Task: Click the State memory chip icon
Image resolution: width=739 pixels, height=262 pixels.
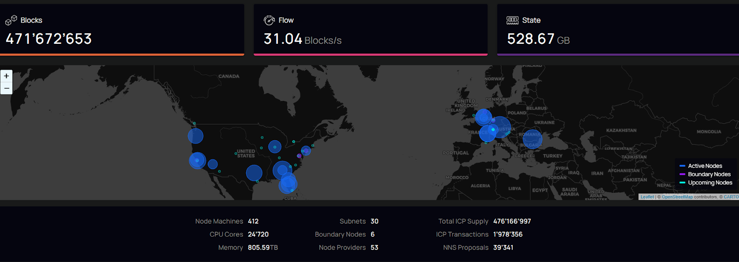Action: coord(513,20)
